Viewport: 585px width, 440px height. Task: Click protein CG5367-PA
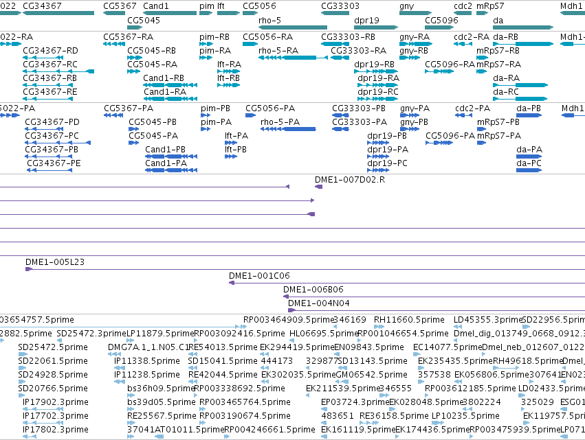[113, 115]
